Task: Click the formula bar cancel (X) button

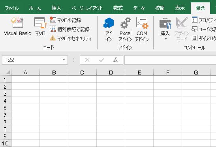Action: point(87,60)
